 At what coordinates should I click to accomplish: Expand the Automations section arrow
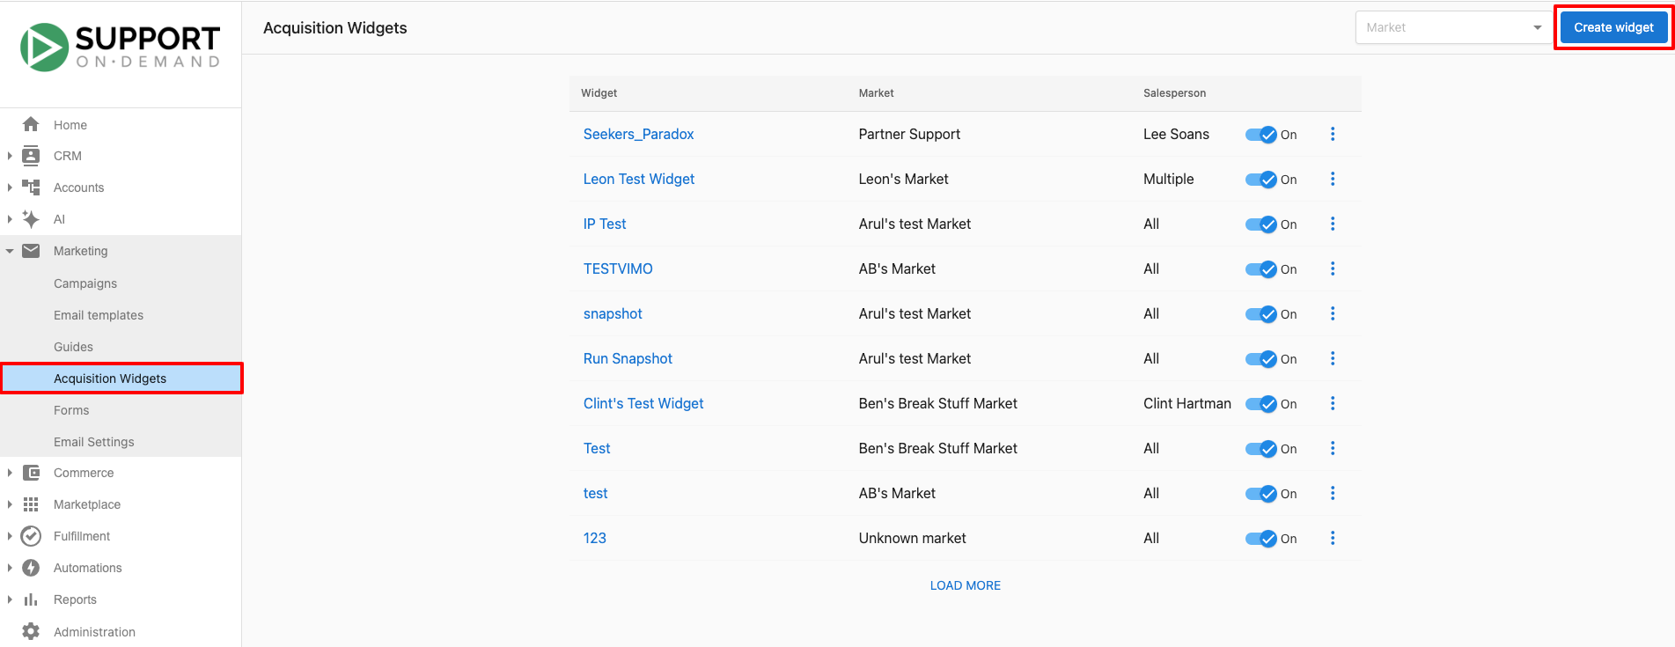(10, 568)
